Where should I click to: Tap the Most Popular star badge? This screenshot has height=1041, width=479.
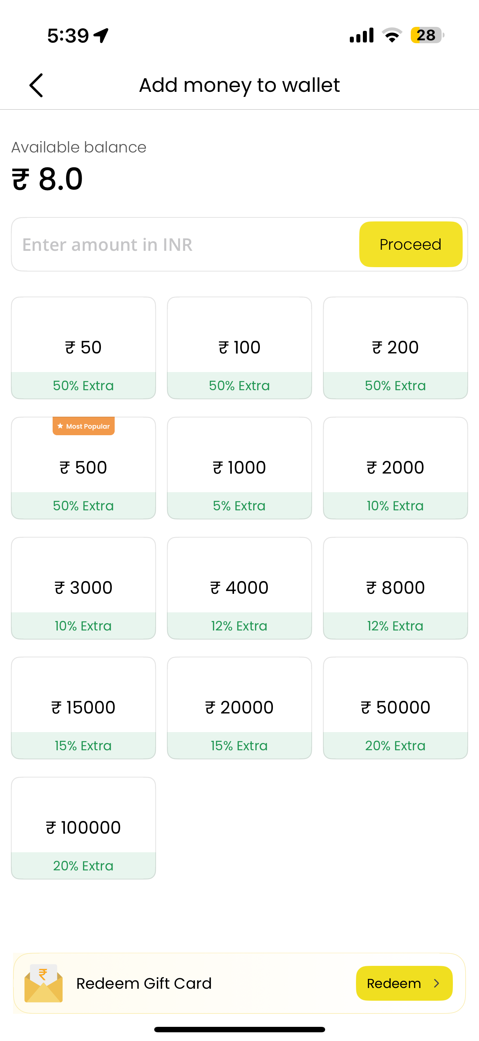[83, 426]
